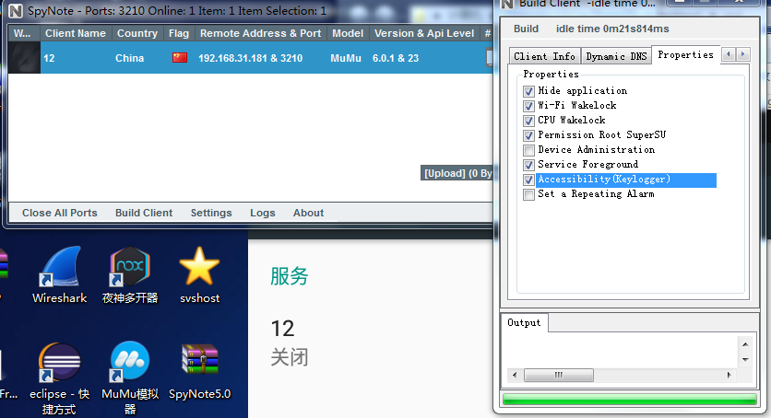Toggle the Service Foreground checkbox

click(528, 165)
